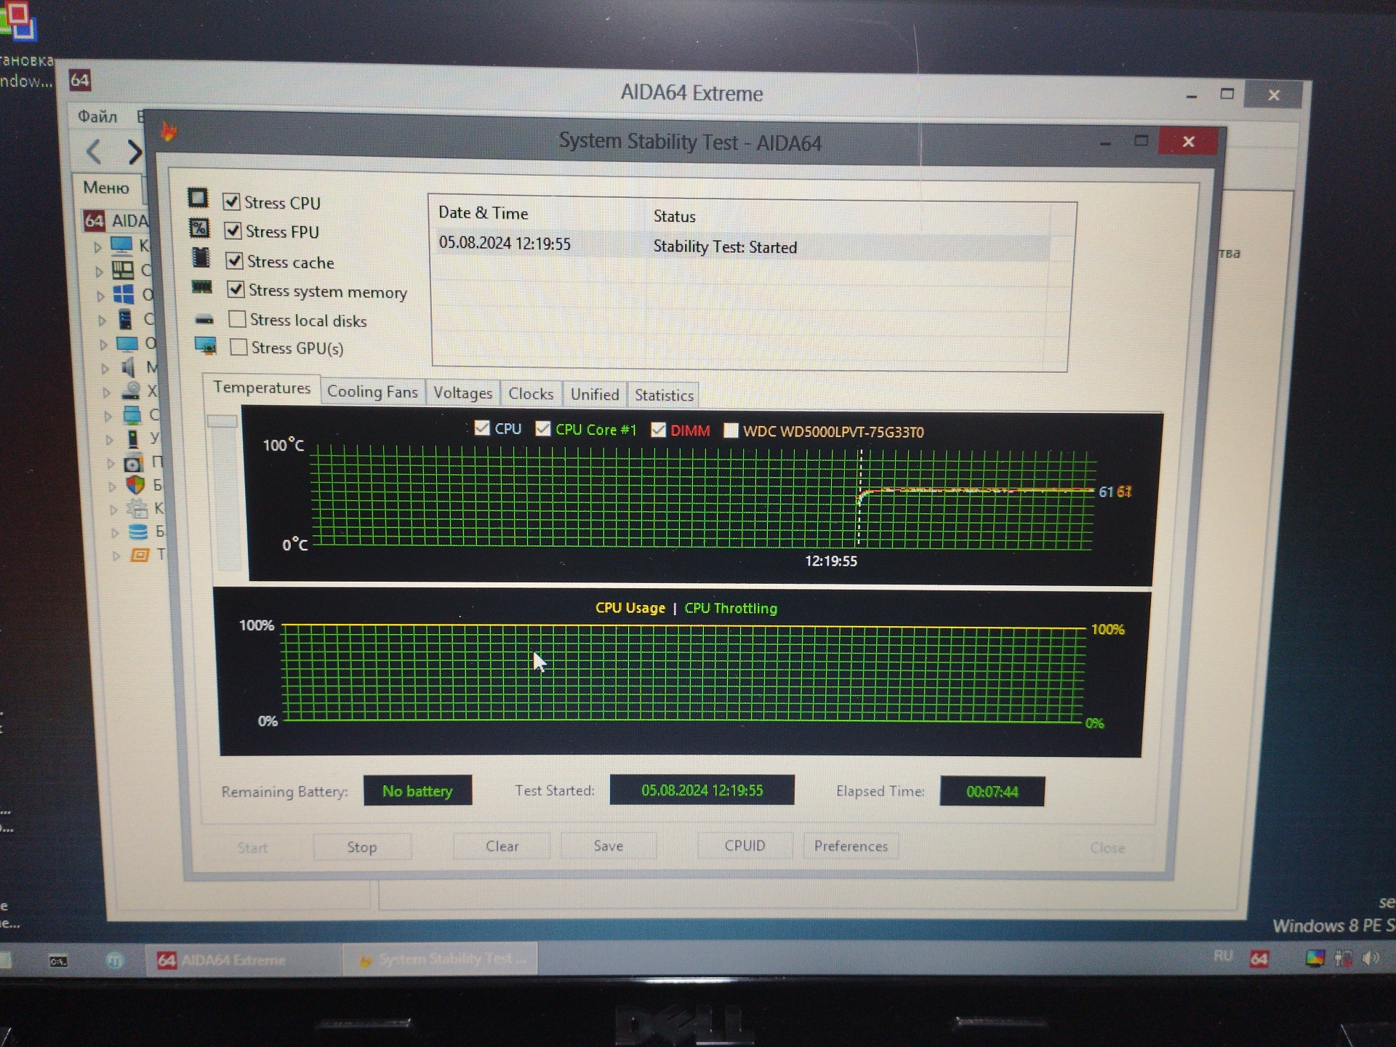Expand the Database node triangle in the tree
This screenshot has height=1047, width=1396.
(115, 533)
